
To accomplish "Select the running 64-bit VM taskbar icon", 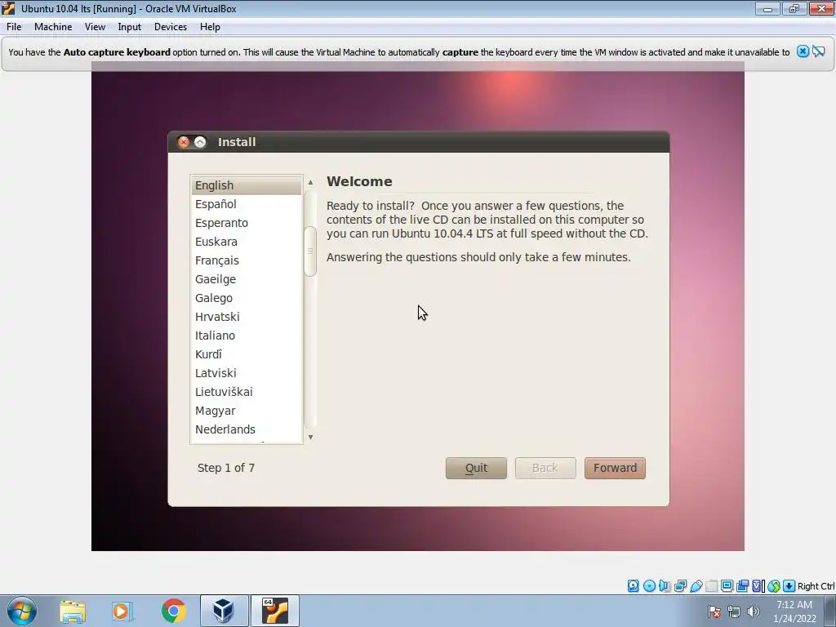I will [x=274, y=611].
